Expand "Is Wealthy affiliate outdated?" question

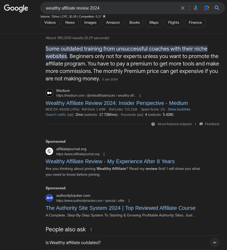pos(214,243)
